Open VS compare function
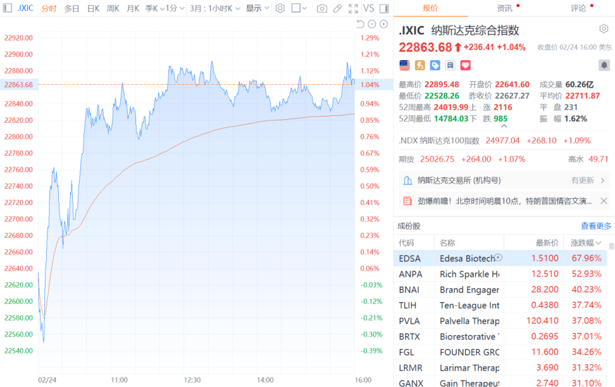The height and width of the screenshot is (387, 615). point(368,8)
